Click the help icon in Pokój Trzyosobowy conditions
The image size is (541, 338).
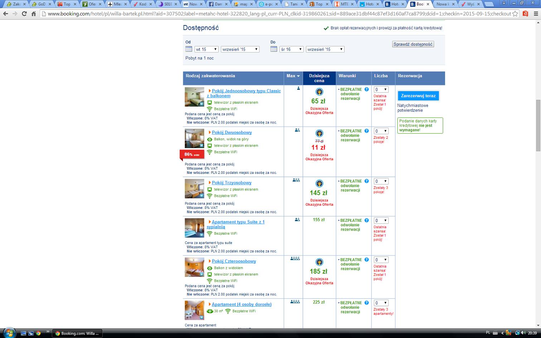(x=366, y=181)
